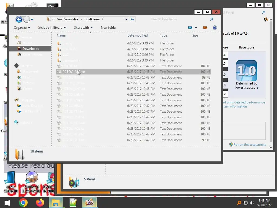
Task: Open the Angry Birds desktop shortcut
Action: tap(50, 182)
